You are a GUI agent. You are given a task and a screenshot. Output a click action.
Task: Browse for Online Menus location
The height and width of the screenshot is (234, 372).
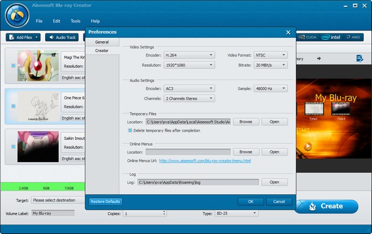pos(246,152)
